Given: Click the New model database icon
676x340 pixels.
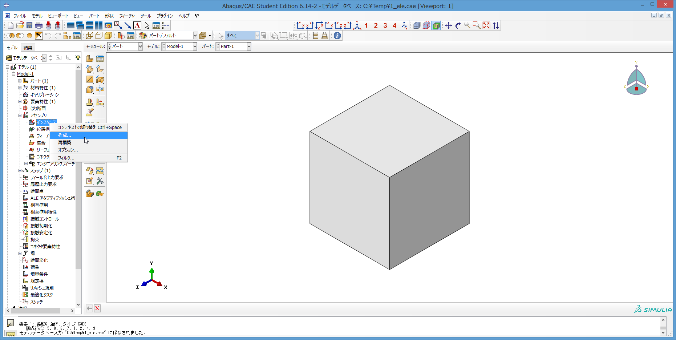Looking at the screenshot, I should [11, 25].
